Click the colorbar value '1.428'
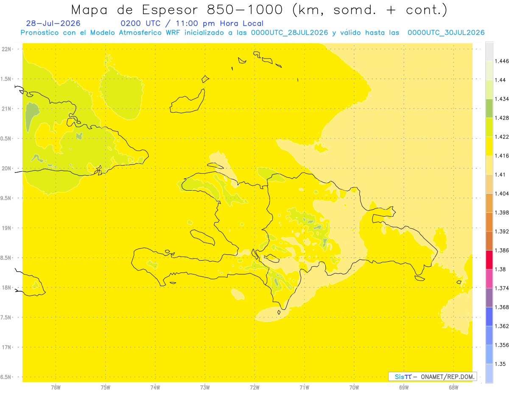Screen dimensions: 509x393 [503, 118]
